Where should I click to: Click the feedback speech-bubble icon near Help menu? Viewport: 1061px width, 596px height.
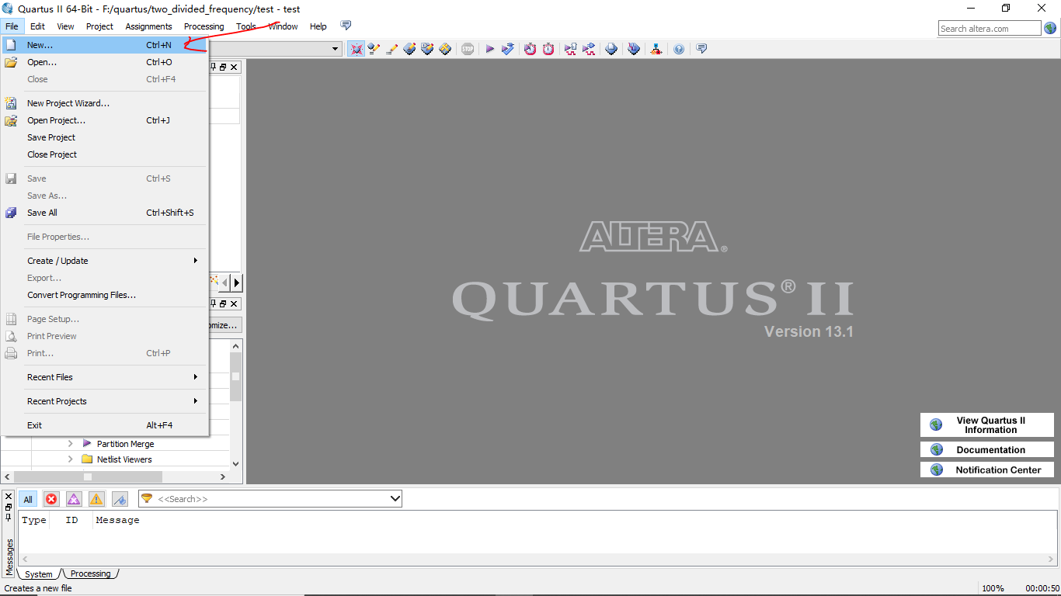[346, 25]
